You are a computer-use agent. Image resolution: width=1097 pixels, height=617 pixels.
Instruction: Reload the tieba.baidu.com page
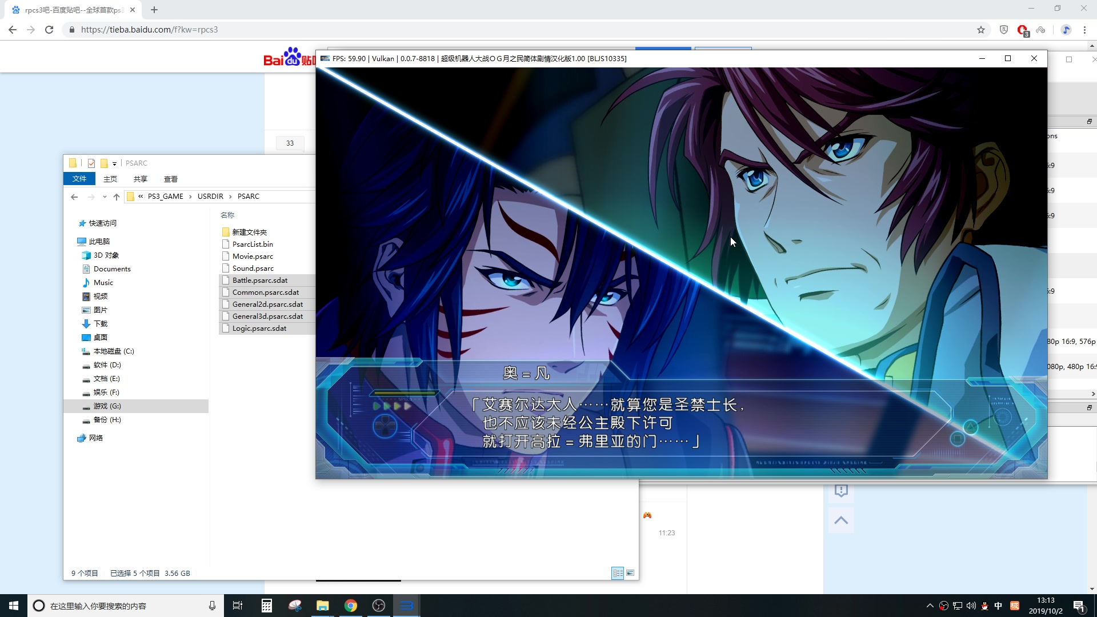point(49,30)
